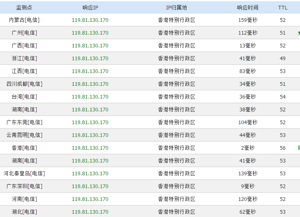Viewport: 300px width, 217px height.
Task: Open IP 119.81.130.170 in 浙江 row
Action: 90,59
